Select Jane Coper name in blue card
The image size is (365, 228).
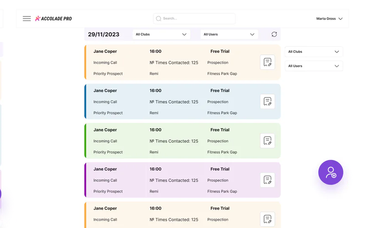[105, 91]
